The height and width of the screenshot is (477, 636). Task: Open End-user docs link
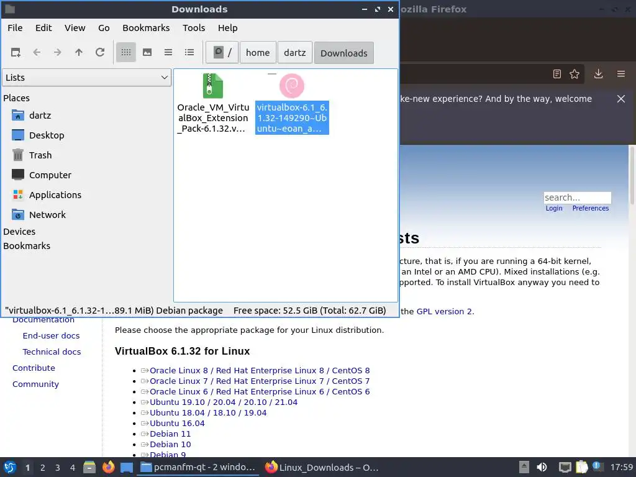51,336
